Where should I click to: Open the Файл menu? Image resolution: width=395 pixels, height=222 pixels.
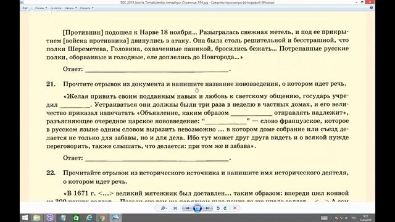[x=25, y=8]
